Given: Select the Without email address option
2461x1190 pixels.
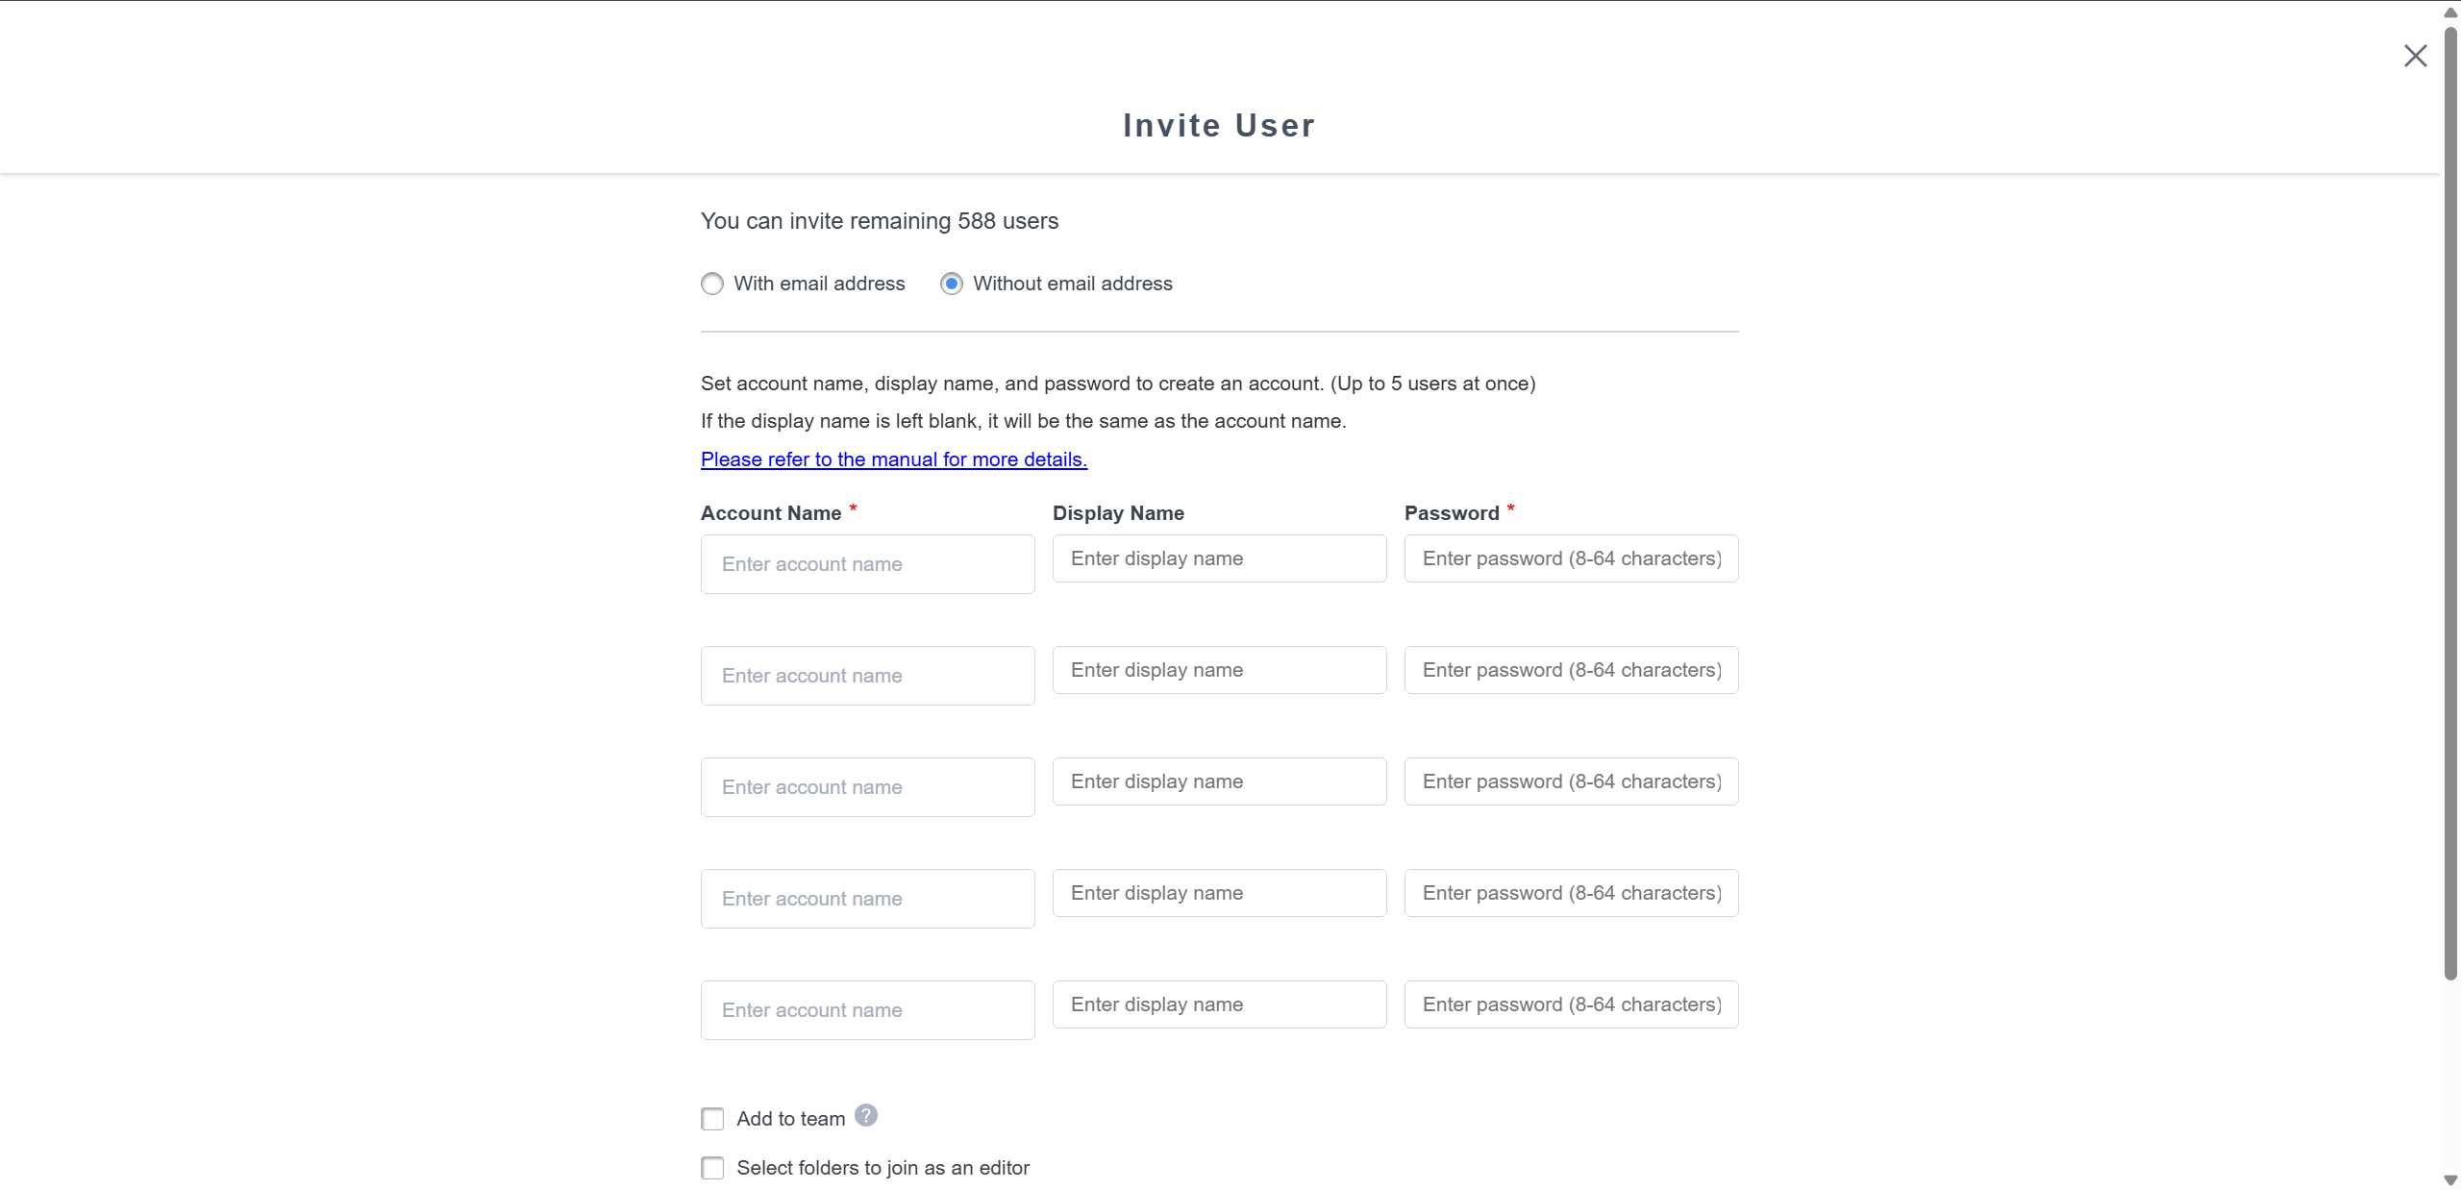Looking at the screenshot, I should pyautogui.click(x=952, y=284).
